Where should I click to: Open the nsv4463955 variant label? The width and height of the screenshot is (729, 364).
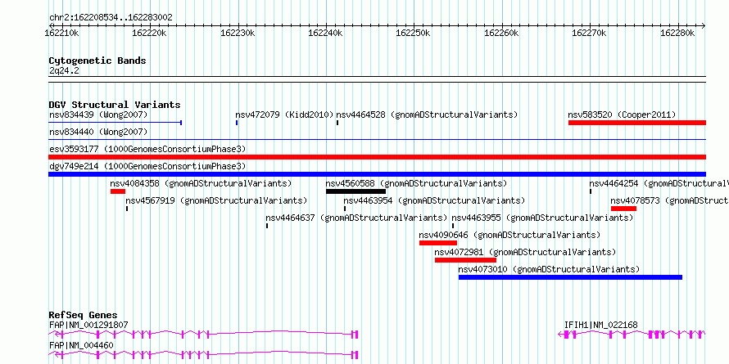tap(542, 218)
